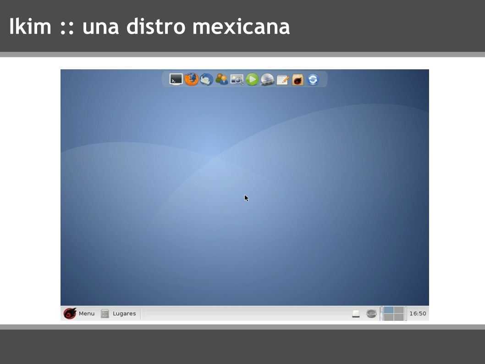
Task: Click the file cabinet icon beside Lugares
Action: (x=105, y=314)
